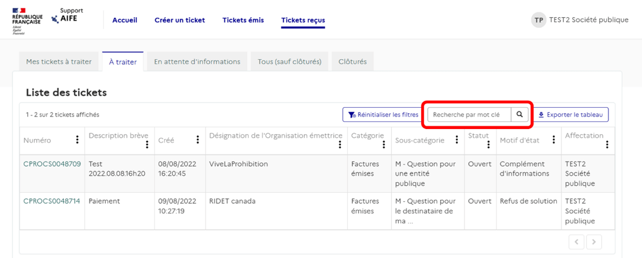Viewport: 642px width, 258px height.
Task: Open the Motif d'état column options menu
Action: [x=554, y=140]
